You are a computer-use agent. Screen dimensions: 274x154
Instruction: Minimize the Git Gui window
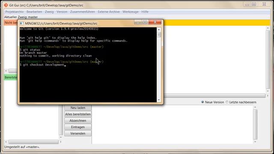247,5
